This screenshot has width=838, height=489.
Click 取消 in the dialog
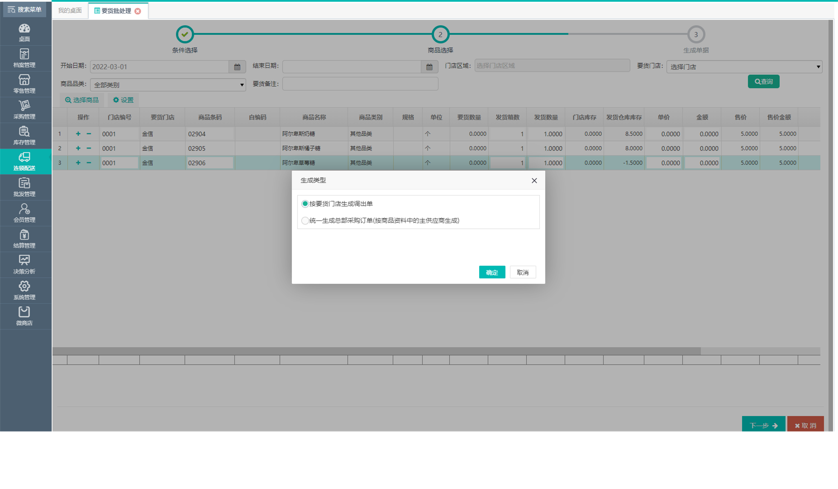click(523, 272)
